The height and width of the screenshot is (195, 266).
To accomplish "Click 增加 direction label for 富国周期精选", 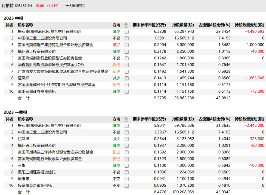I will [x=116, y=45].
